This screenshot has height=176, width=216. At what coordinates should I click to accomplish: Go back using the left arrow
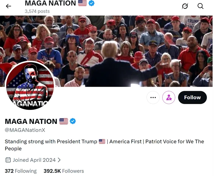[x=8, y=6]
